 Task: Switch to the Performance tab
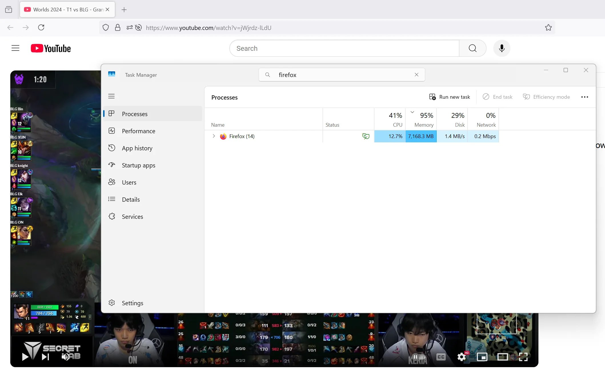coord(139,131)
